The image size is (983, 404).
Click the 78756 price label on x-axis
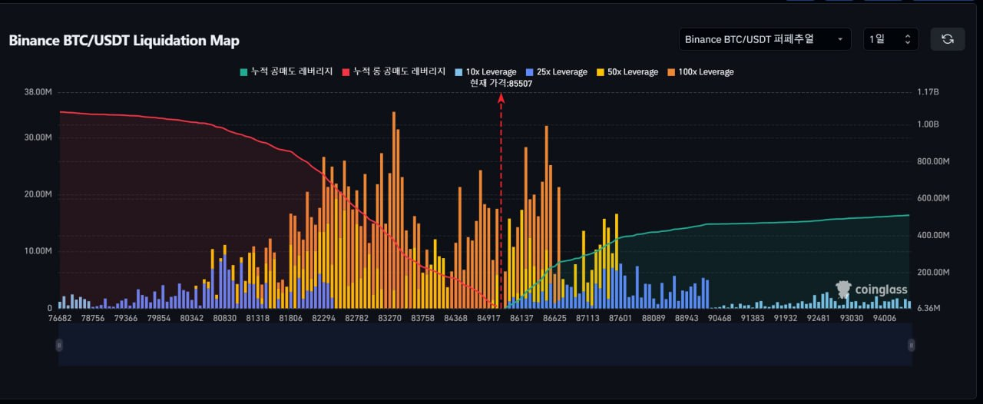coord(93,318)
